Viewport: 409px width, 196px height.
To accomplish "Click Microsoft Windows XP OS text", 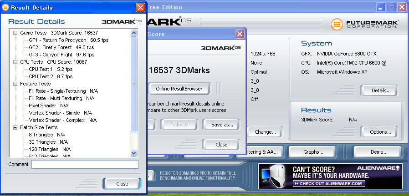I will (342, 72).
